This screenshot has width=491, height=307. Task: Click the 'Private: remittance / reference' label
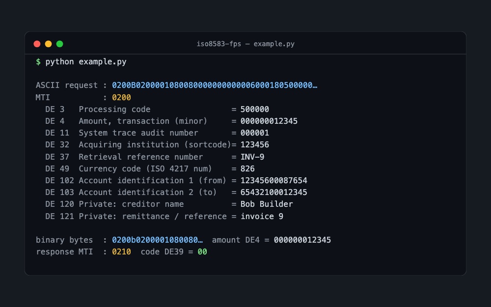point(153,217)
